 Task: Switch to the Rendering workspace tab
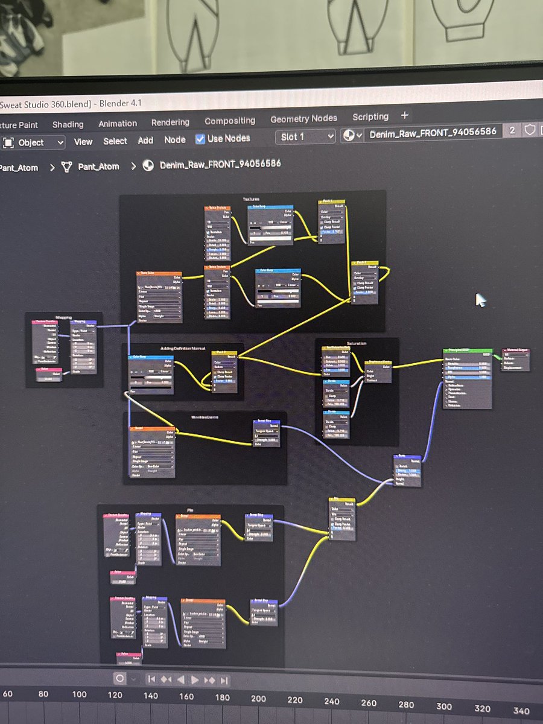coord(170,122)
